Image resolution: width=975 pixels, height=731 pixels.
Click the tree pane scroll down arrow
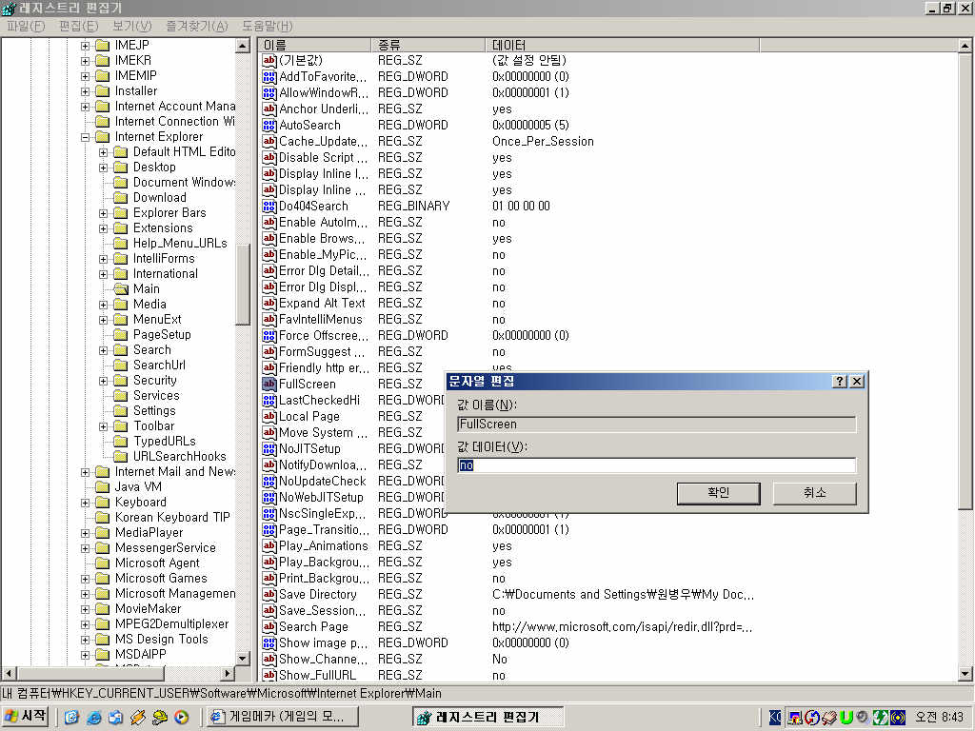tap(242, 658)
